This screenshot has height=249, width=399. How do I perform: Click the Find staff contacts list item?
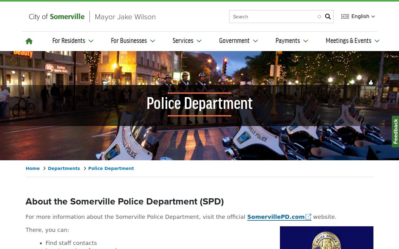click(71, 243)
